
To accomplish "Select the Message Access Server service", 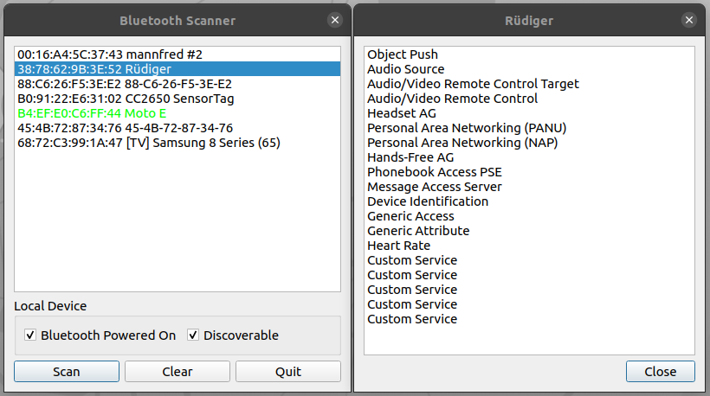I will click(x=434, y=187).
